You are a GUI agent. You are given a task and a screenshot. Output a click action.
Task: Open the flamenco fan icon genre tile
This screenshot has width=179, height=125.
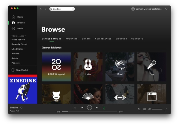coord(88,94)
